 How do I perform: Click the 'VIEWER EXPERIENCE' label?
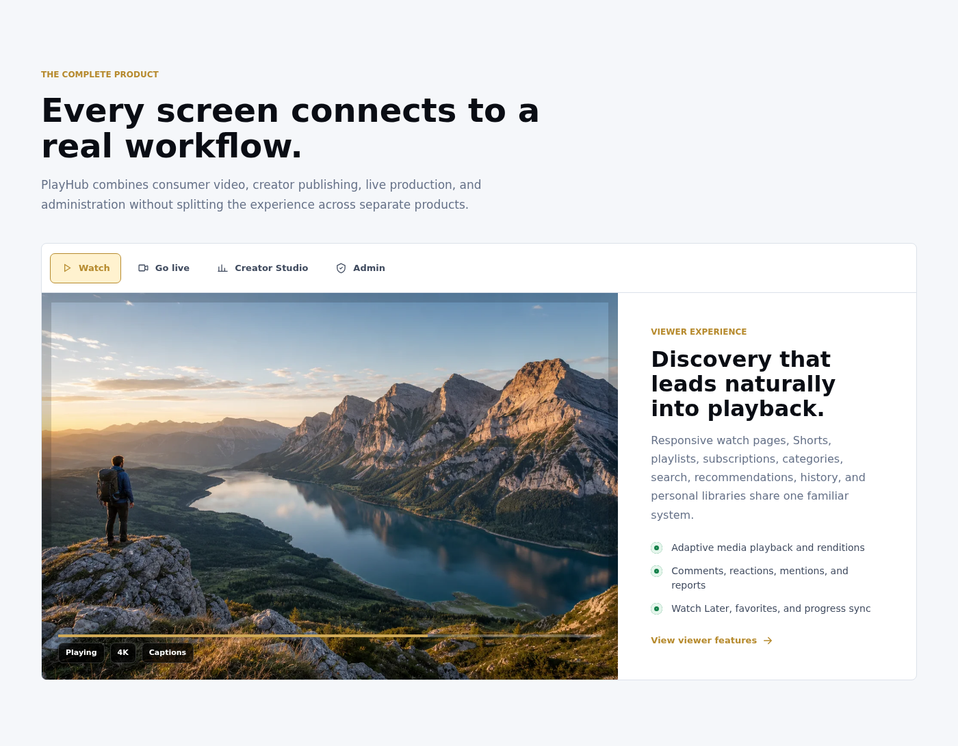[x=699, y=332]
